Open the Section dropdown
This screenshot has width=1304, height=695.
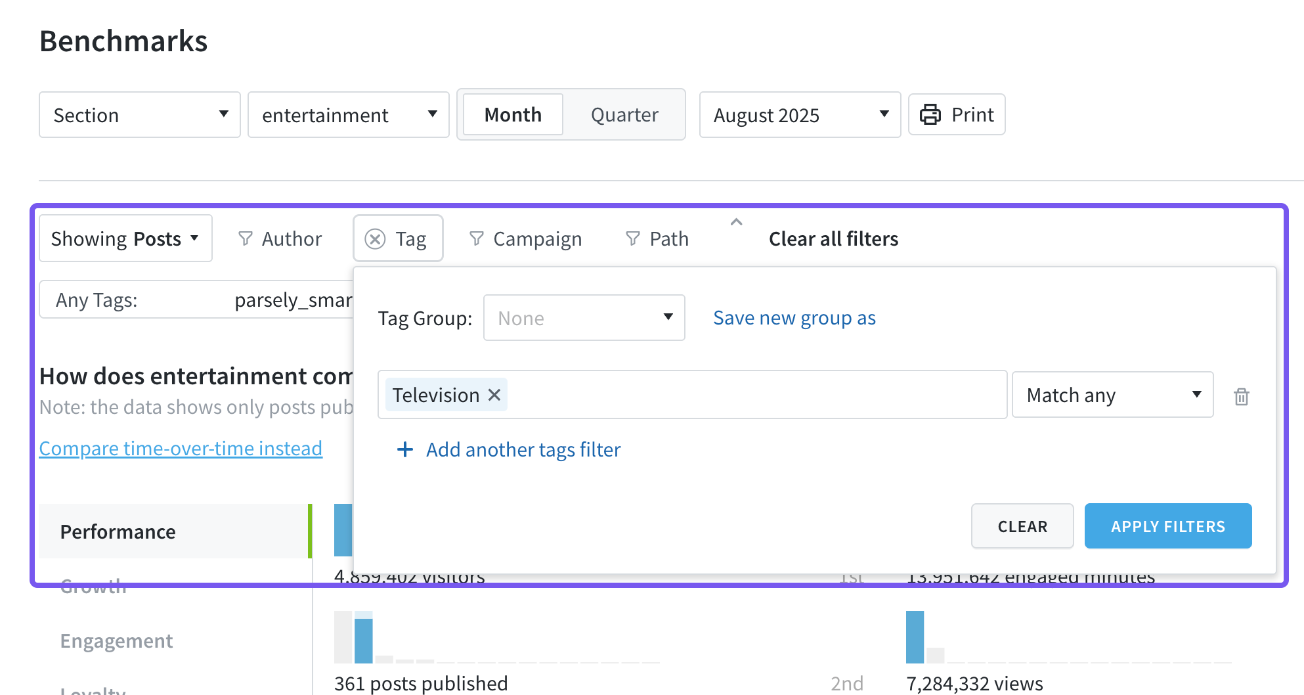140,115
